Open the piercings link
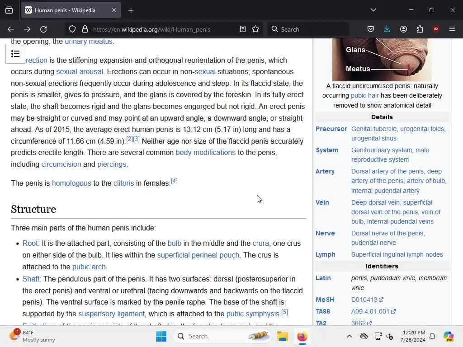463x347 pixels. 112,164
